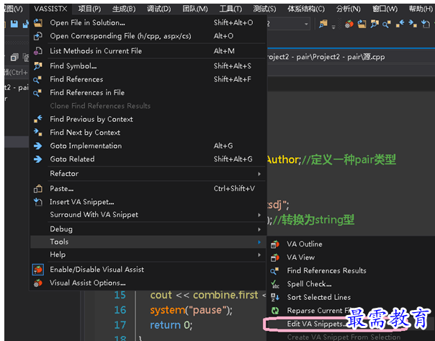Click the toolbar Find Next by Context icon
Viewport: 435px width, 341px height.
pos(413,24)
